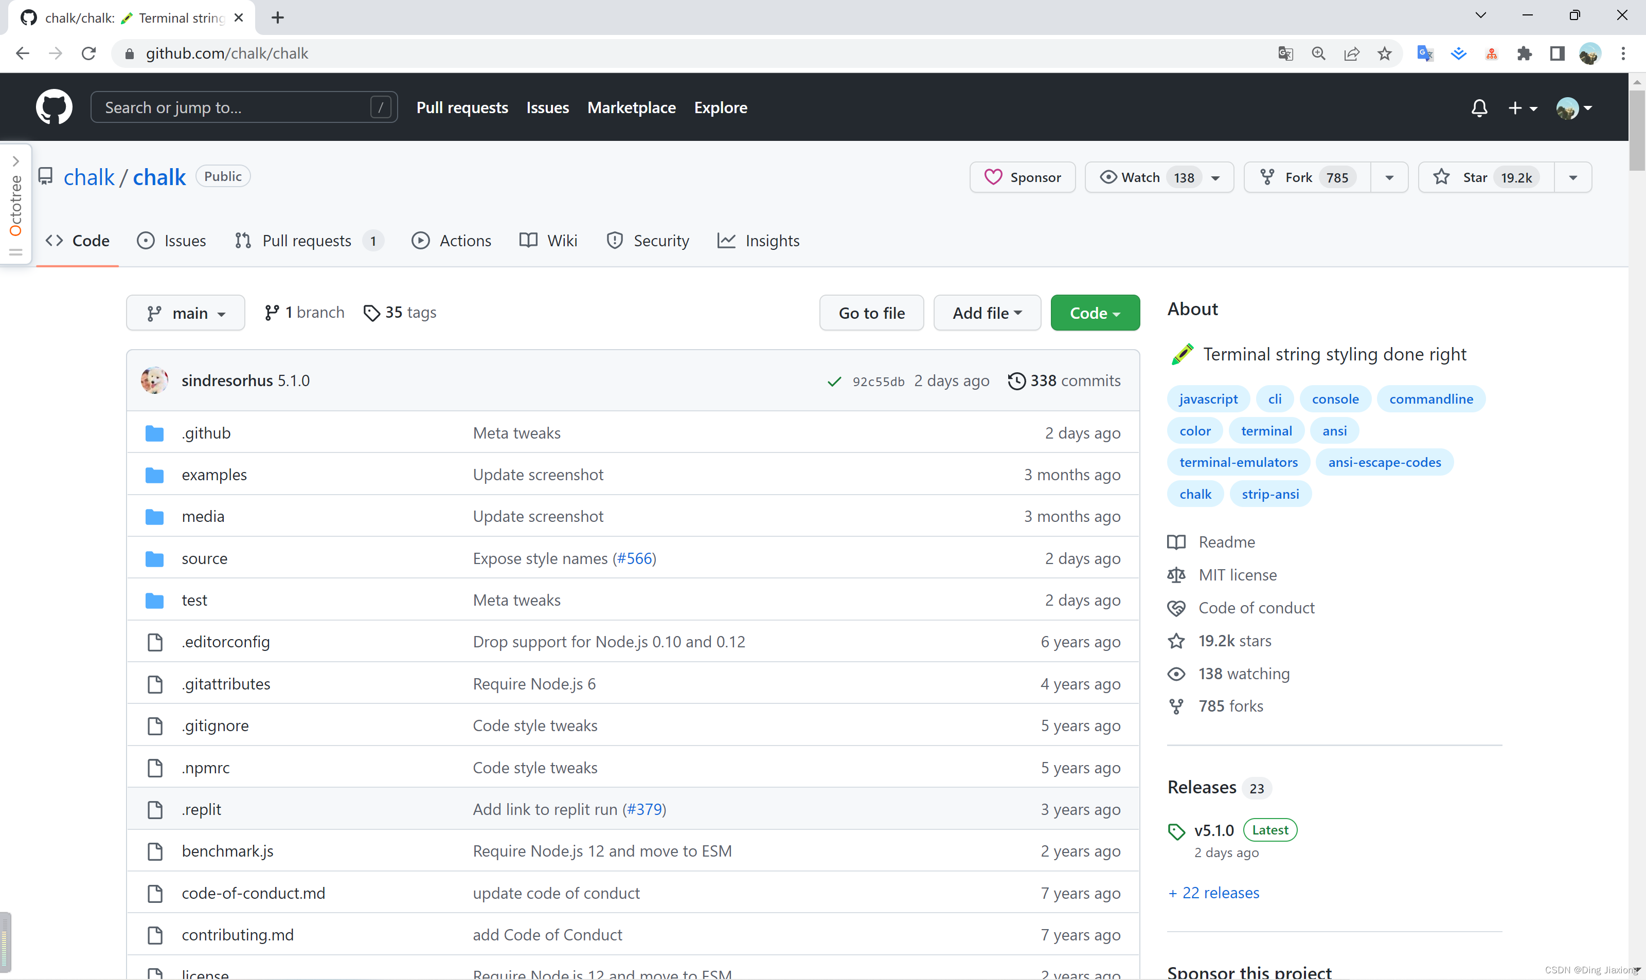Viewport: 1646px width, 980px height.
Task: Switch to the Wiki tab
Action: pos(548,241)
